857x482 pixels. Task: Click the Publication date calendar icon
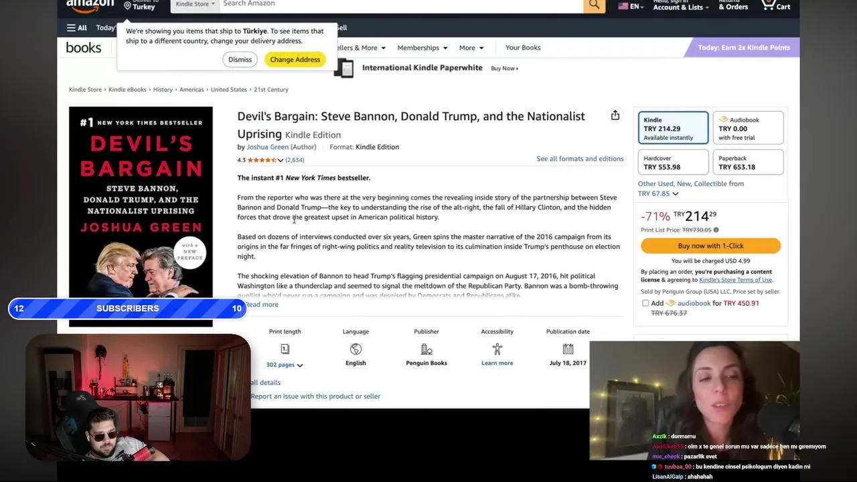[x=568, y=349]
